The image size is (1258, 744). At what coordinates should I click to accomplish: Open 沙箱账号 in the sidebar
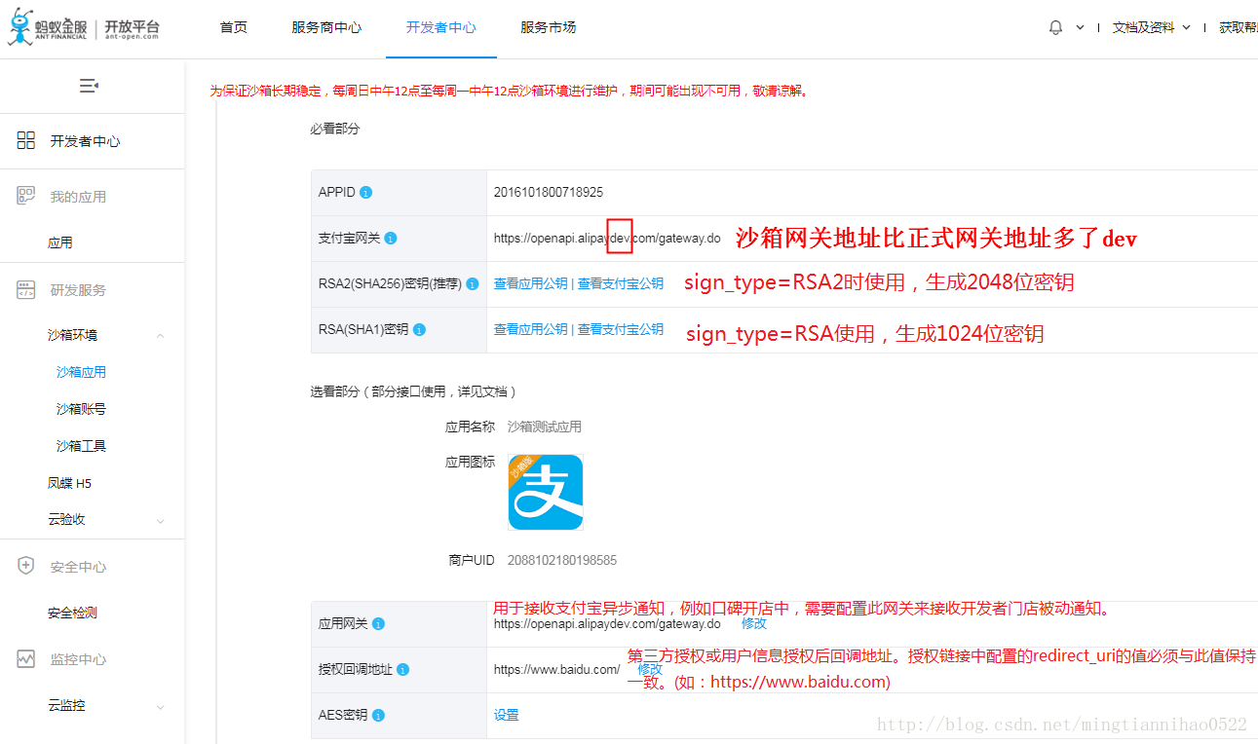pos(81,409)
